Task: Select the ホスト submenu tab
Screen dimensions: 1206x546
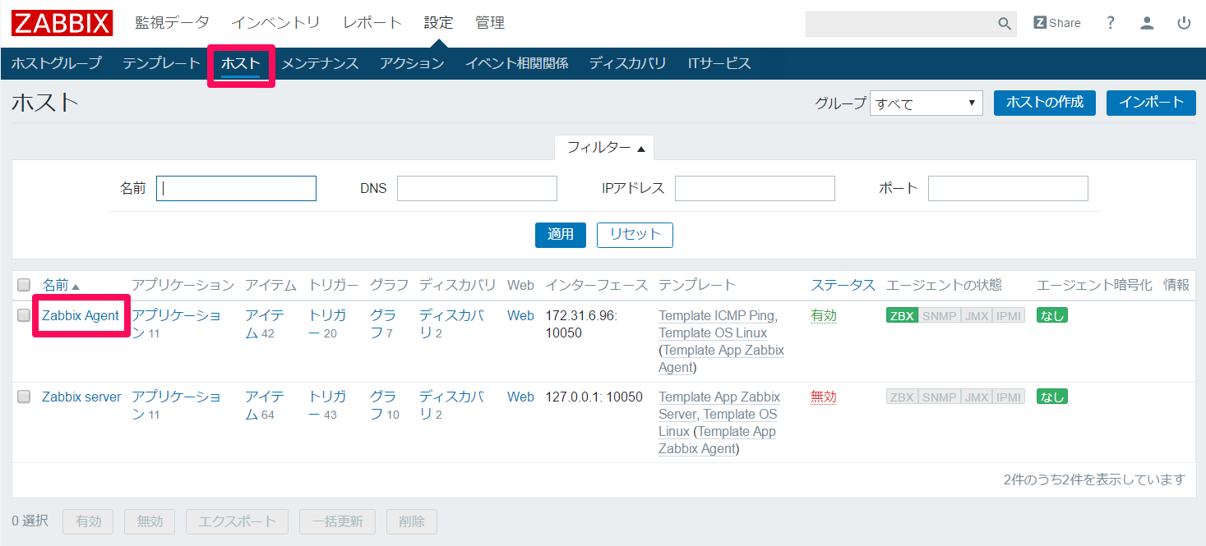Action: [241, 63]
